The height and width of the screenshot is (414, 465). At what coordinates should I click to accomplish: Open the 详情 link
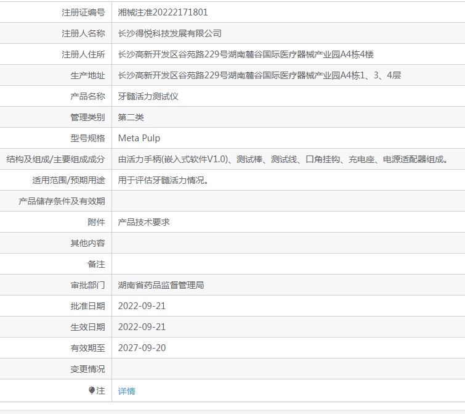[x=127, y=391]
